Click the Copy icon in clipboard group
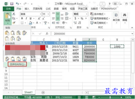 point(14,18)
